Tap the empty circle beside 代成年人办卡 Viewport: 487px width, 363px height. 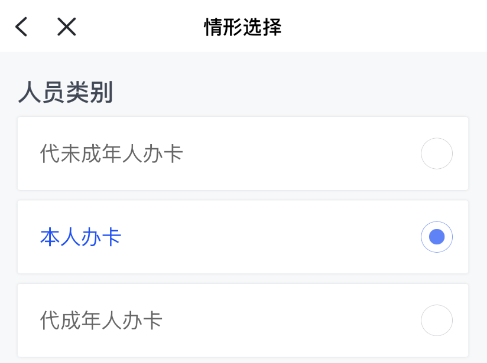437,320
